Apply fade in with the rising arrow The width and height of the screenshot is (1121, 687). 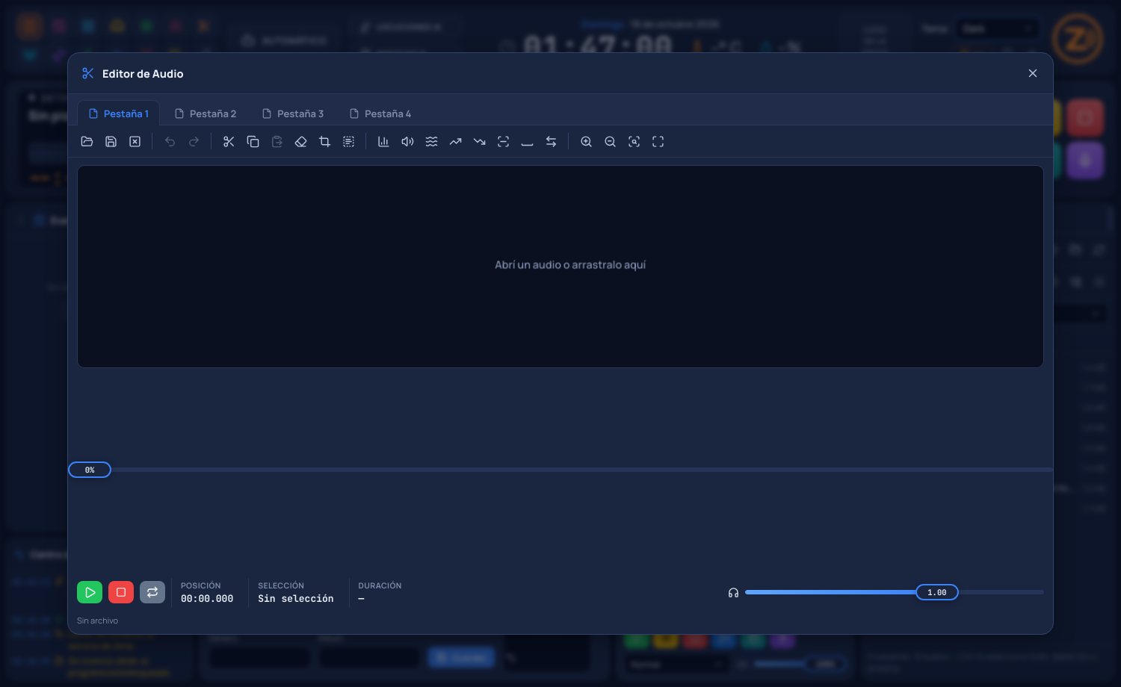pos(455,142)
